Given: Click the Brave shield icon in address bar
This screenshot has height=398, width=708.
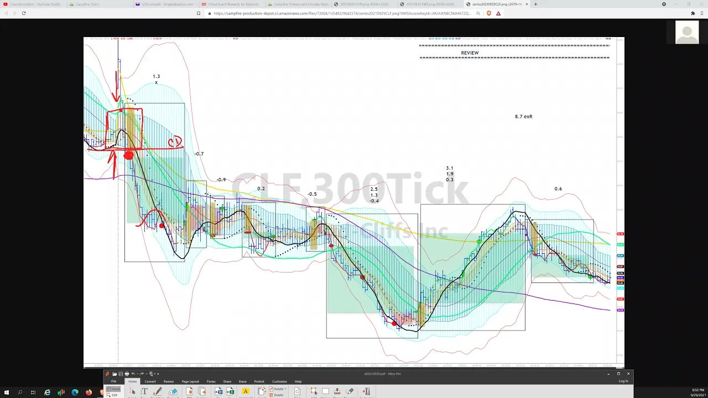Looking at the screenshot, I should [x=489, y=13].
